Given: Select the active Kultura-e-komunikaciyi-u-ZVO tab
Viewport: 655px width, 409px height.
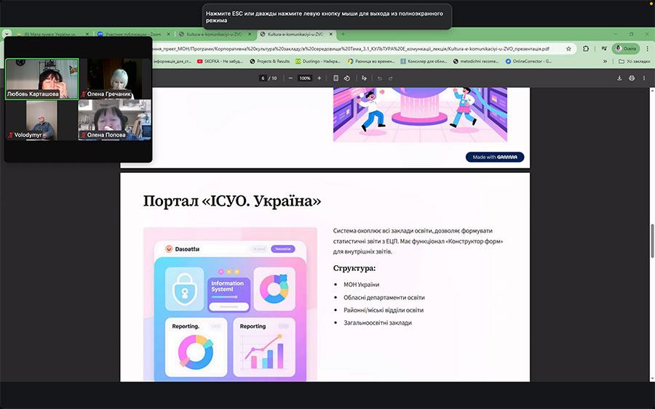Looking at the screenshot, I should pos(295,34).
